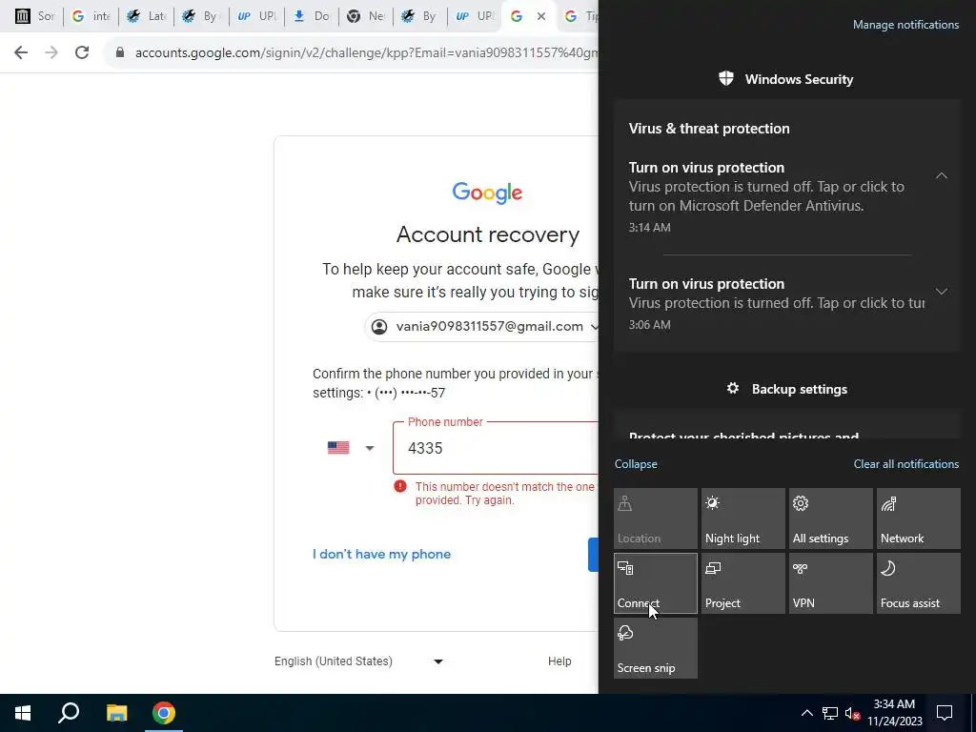Image resolution: width=976 pixels, height=732 pixels.
Task: Open the English (United States) language dropdown
Action: coord(358,661)
